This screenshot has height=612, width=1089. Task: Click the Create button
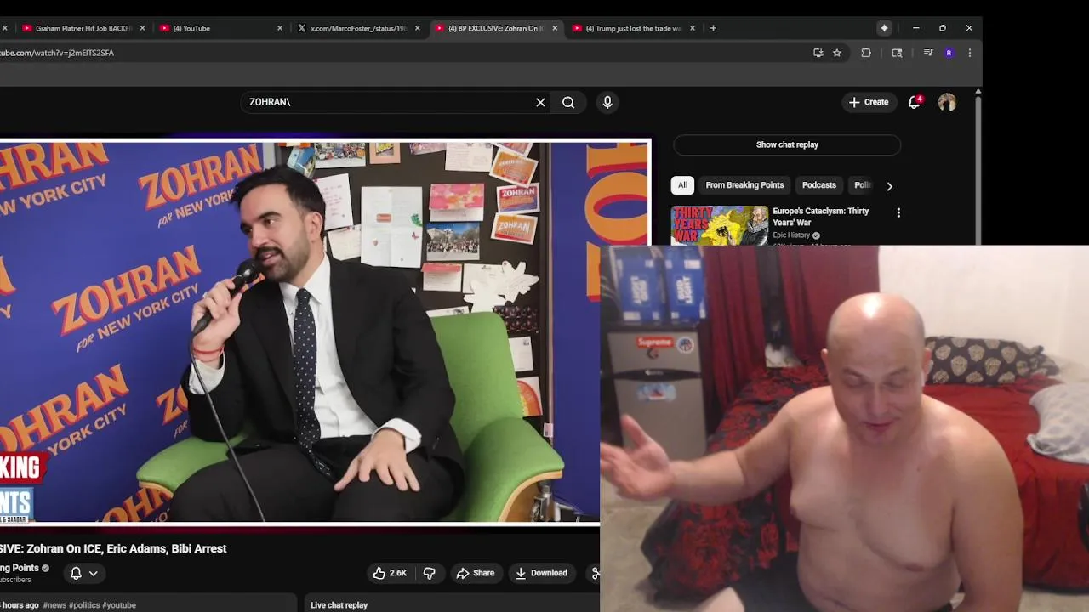click(x=869, y=102)
